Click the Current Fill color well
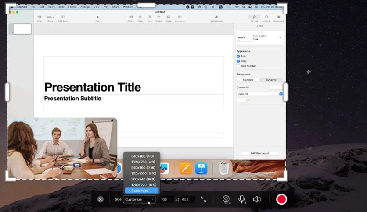This screenshot has width=367, height=212. [276, 88]
